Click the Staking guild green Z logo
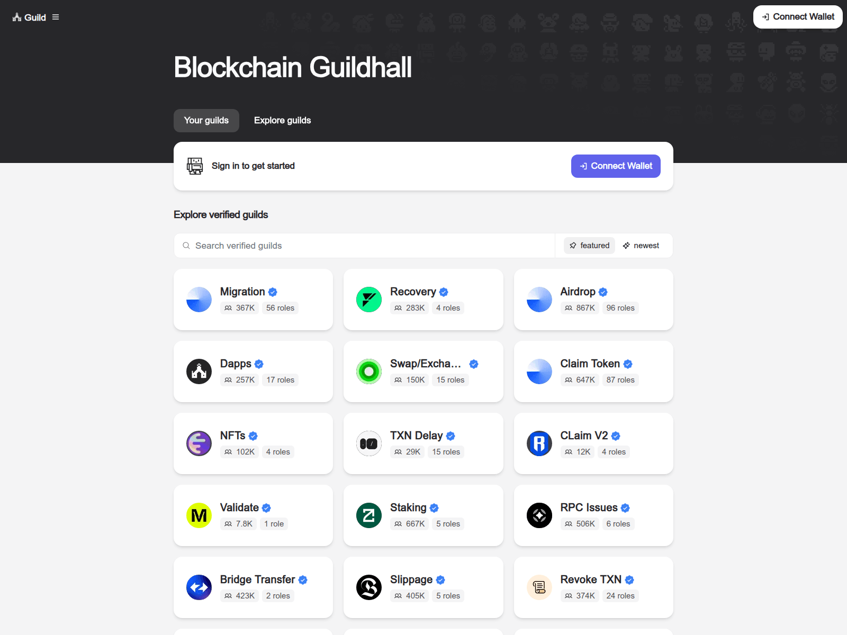847x635 pixels. [x=369, y=515]
